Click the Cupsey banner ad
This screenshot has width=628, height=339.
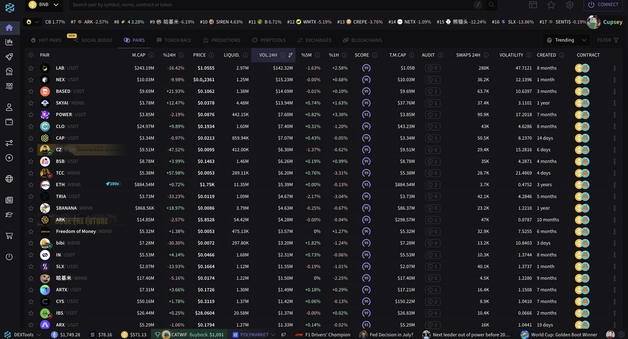point(605,22)
